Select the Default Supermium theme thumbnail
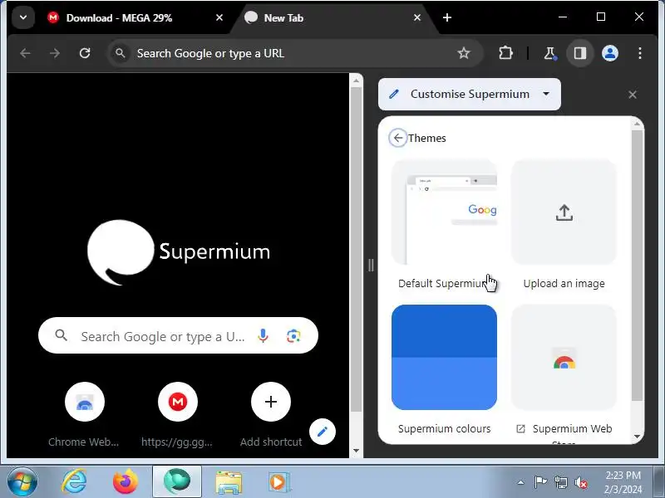This screenshot has height=498, width=665. pos(444,212)
